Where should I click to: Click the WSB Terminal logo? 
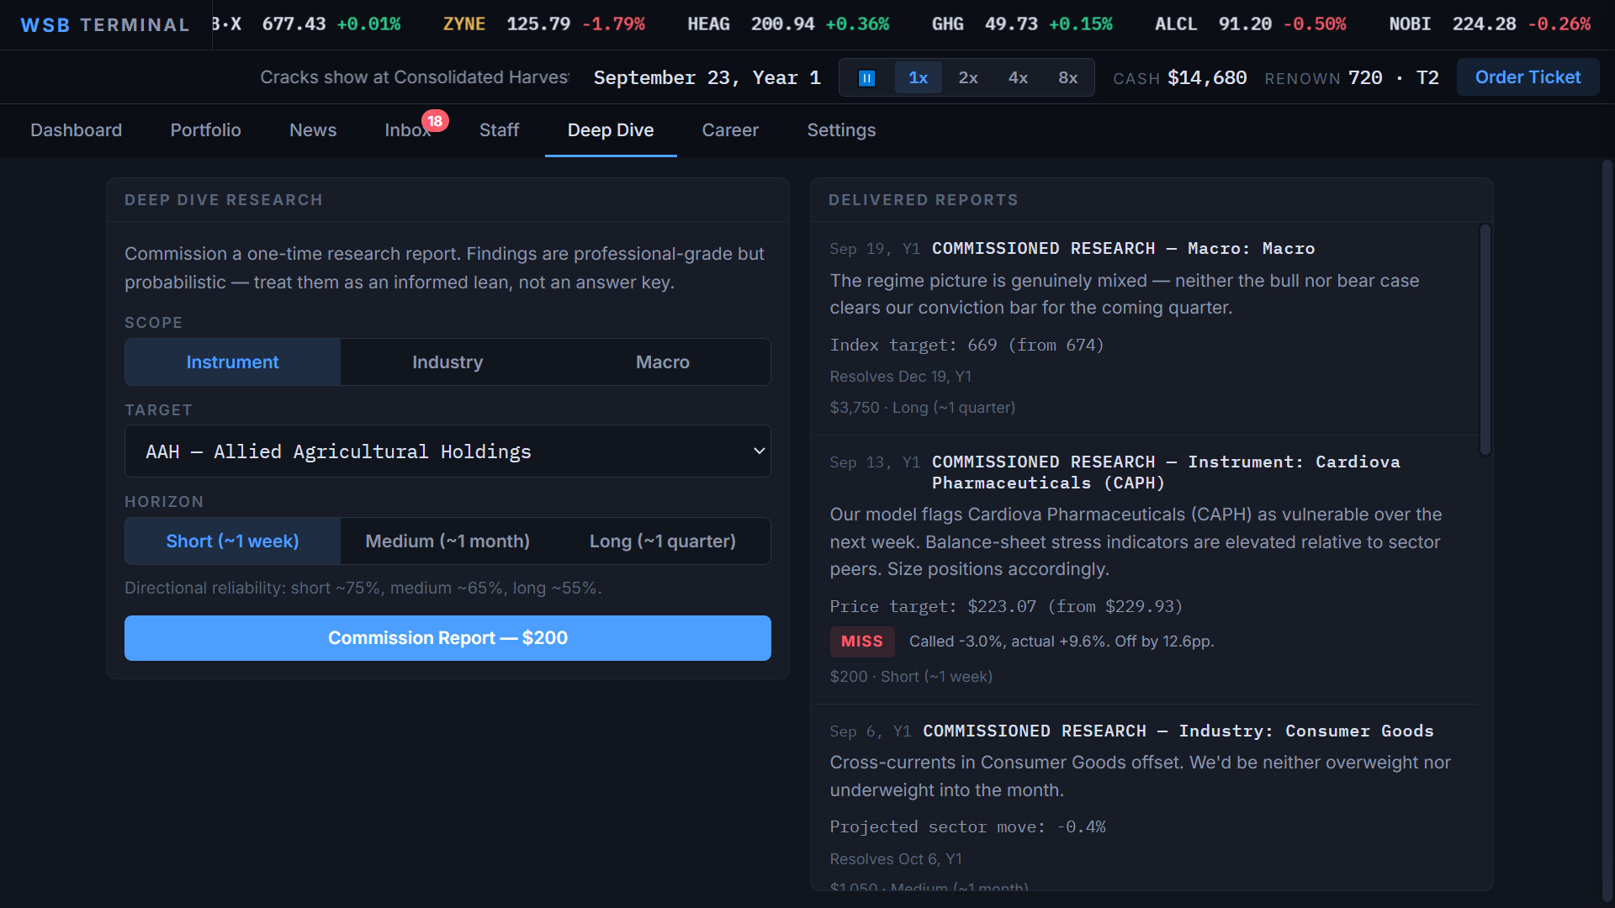(x=105, y=25)
